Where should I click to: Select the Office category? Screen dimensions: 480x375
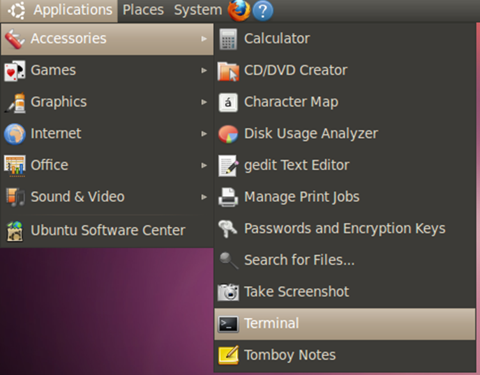49,165
